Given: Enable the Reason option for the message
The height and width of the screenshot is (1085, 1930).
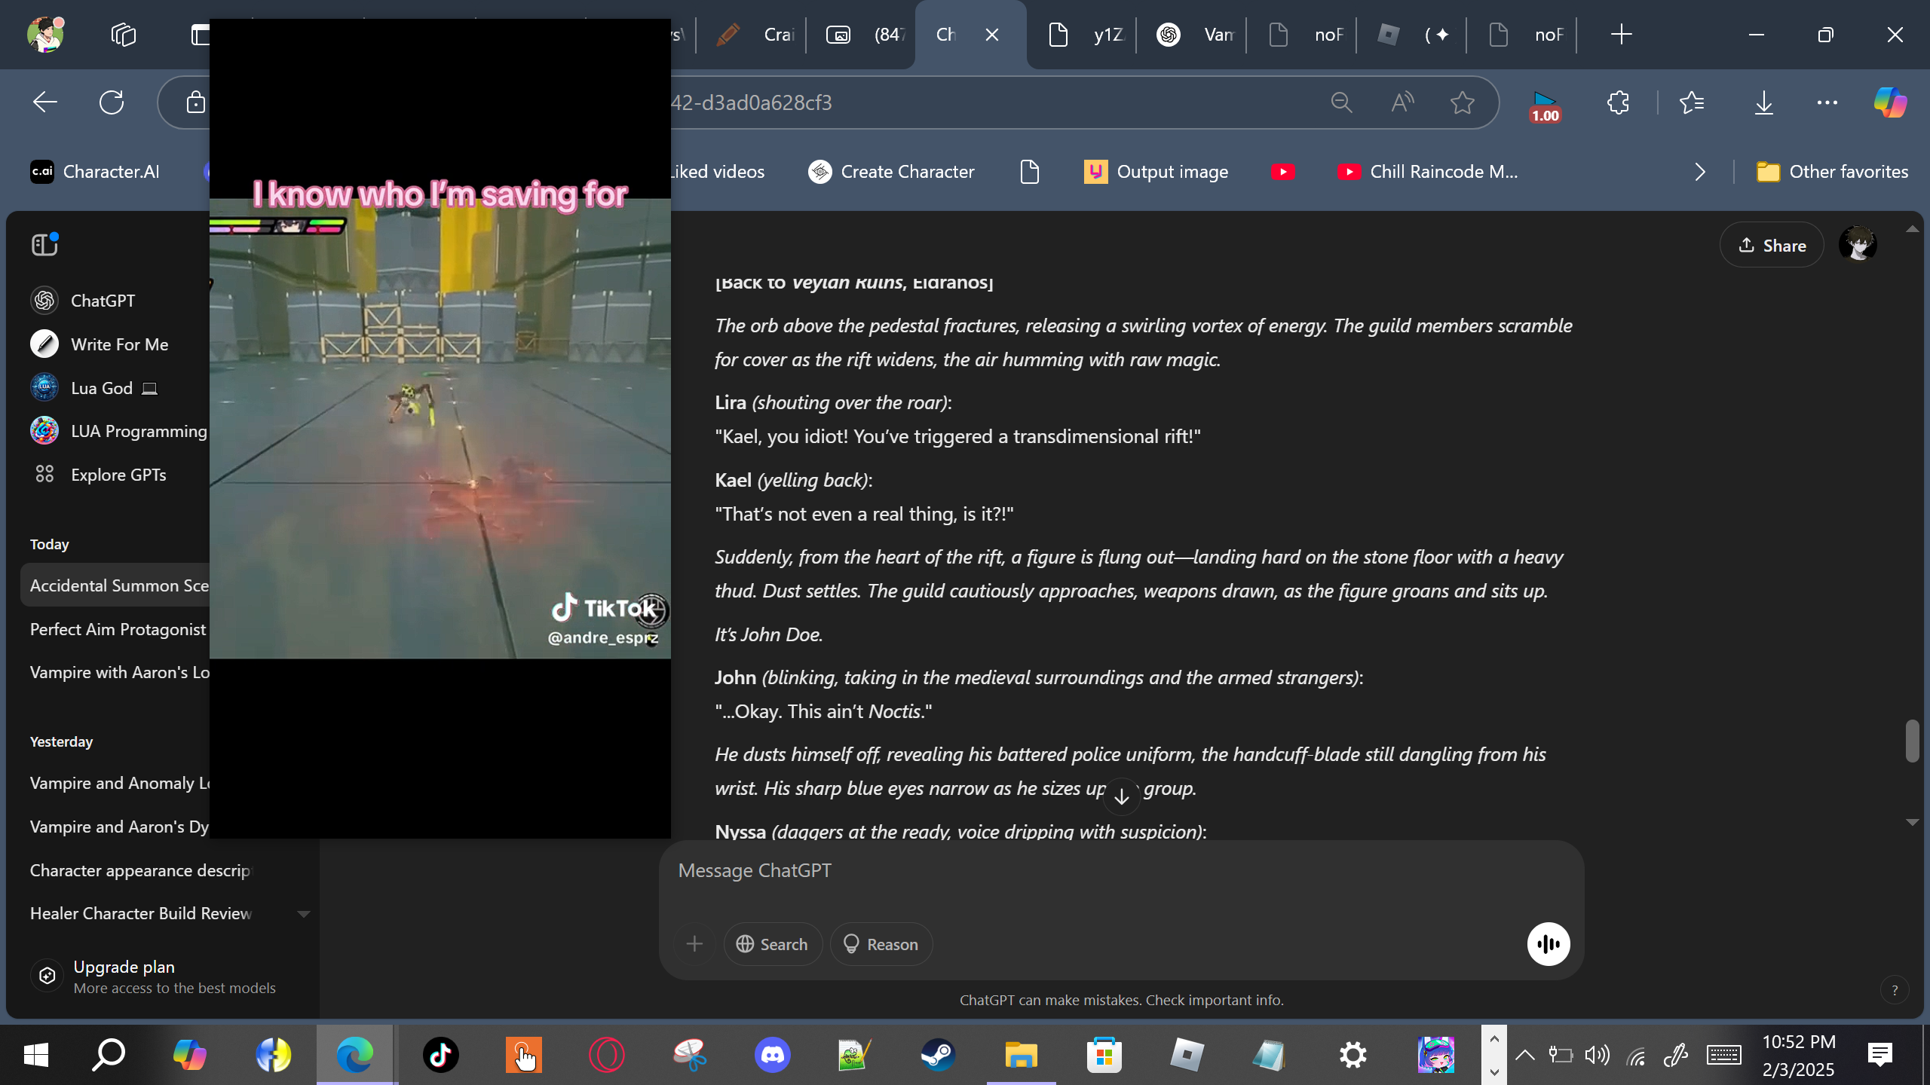Looking at the screenshot, I should click(881, 944).
